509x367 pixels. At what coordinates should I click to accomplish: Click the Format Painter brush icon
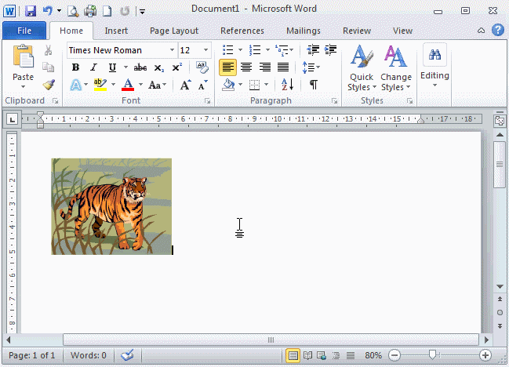(x=49, y=85)
